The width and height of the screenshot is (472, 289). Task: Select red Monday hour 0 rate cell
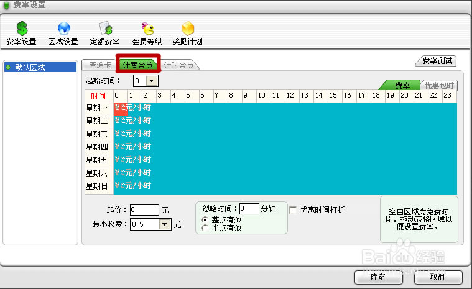(121, 108)
